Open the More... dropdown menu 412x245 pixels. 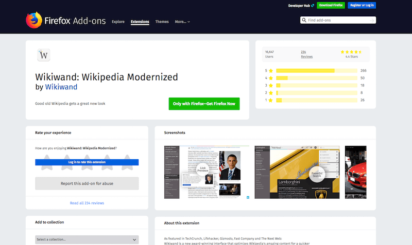tap(182, 22)
